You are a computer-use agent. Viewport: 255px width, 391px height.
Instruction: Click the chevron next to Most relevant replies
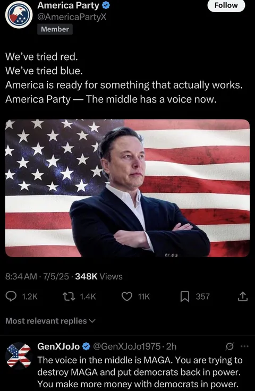(x=92, y=321)
